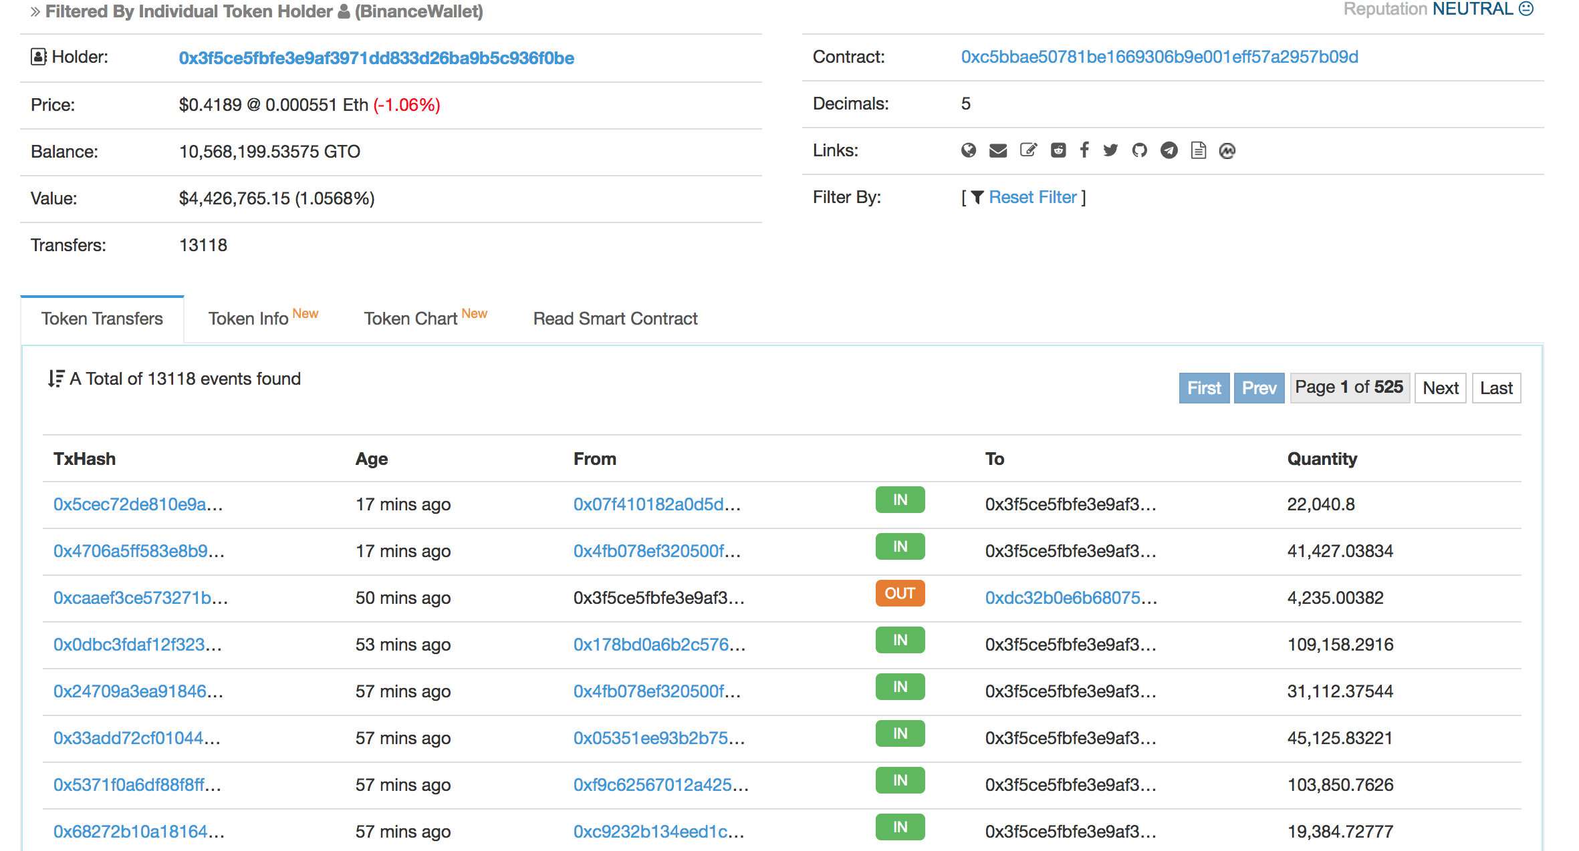Viewport: 1579px width, 851px height.
Task: Open the contract address 0xc5bbae50781 link
Action: click(1159, 57)
